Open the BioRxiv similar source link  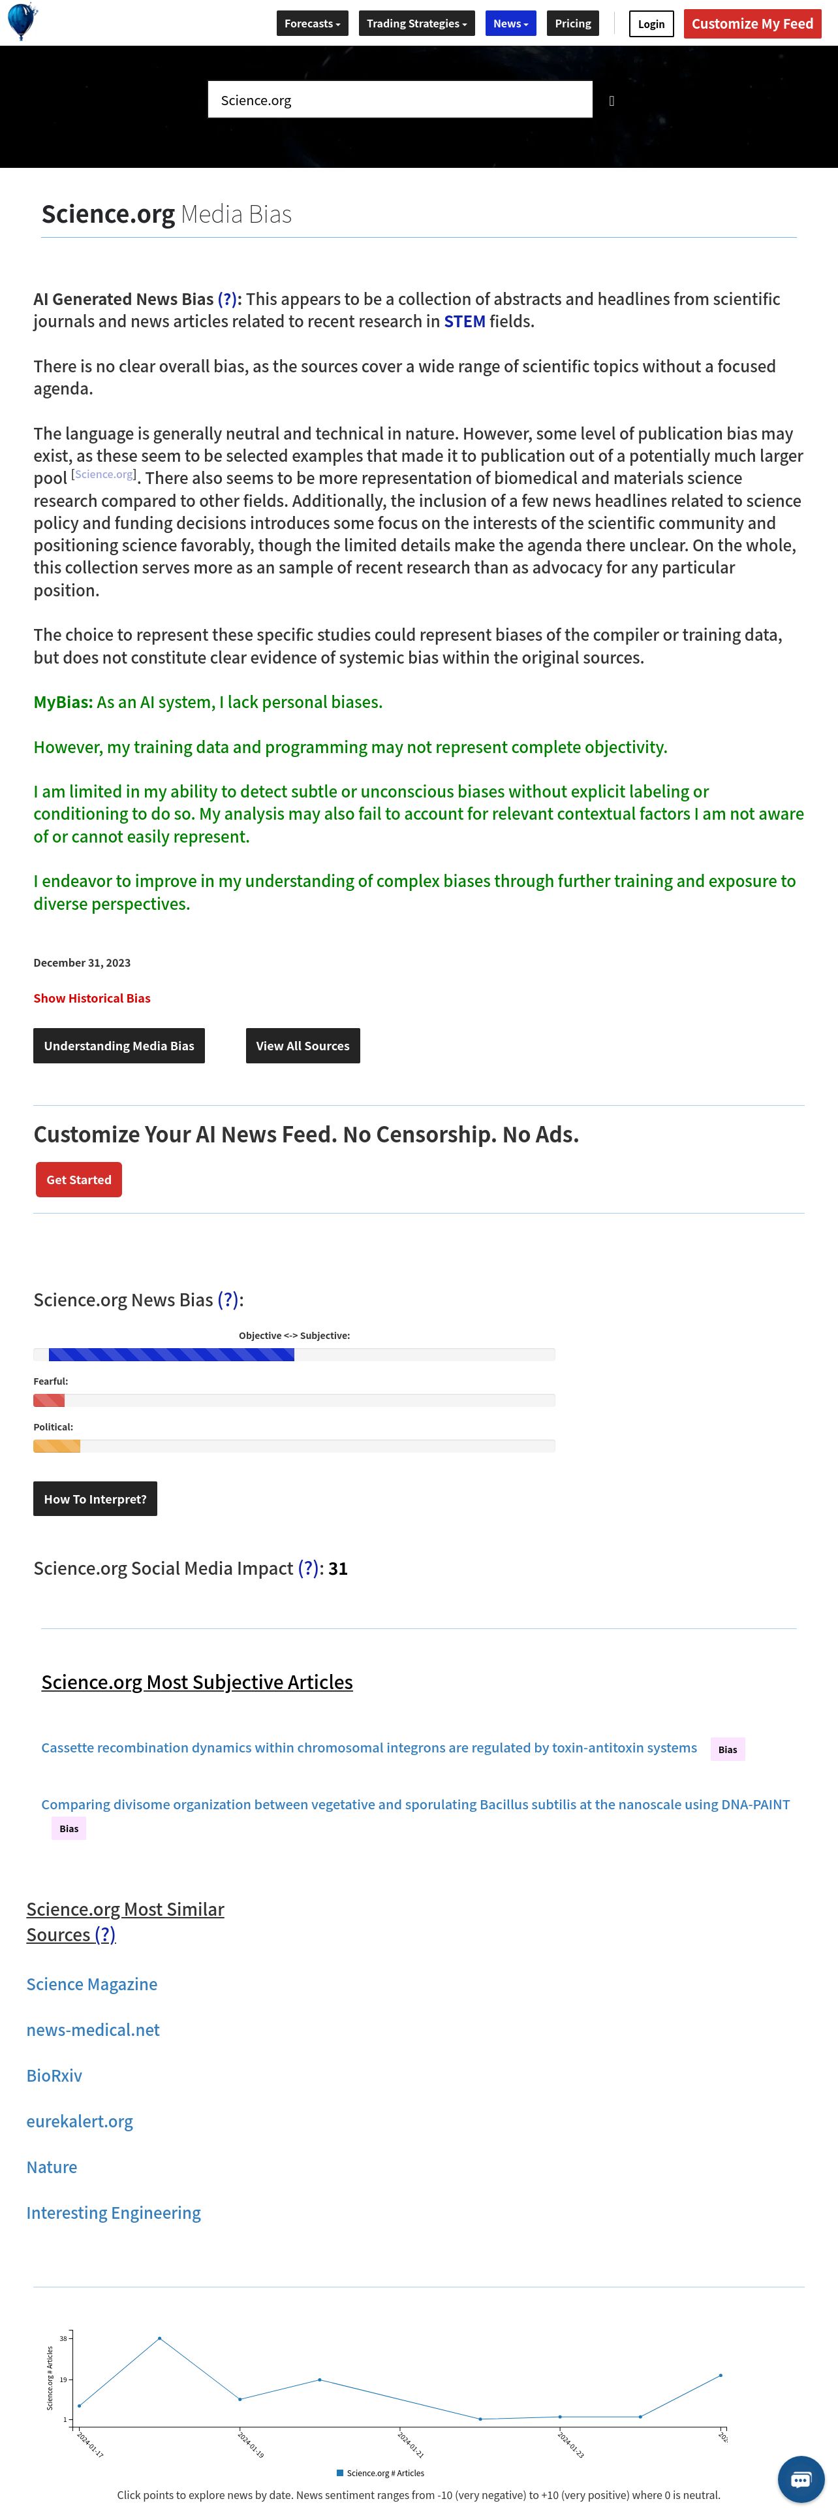point(55,2076)
